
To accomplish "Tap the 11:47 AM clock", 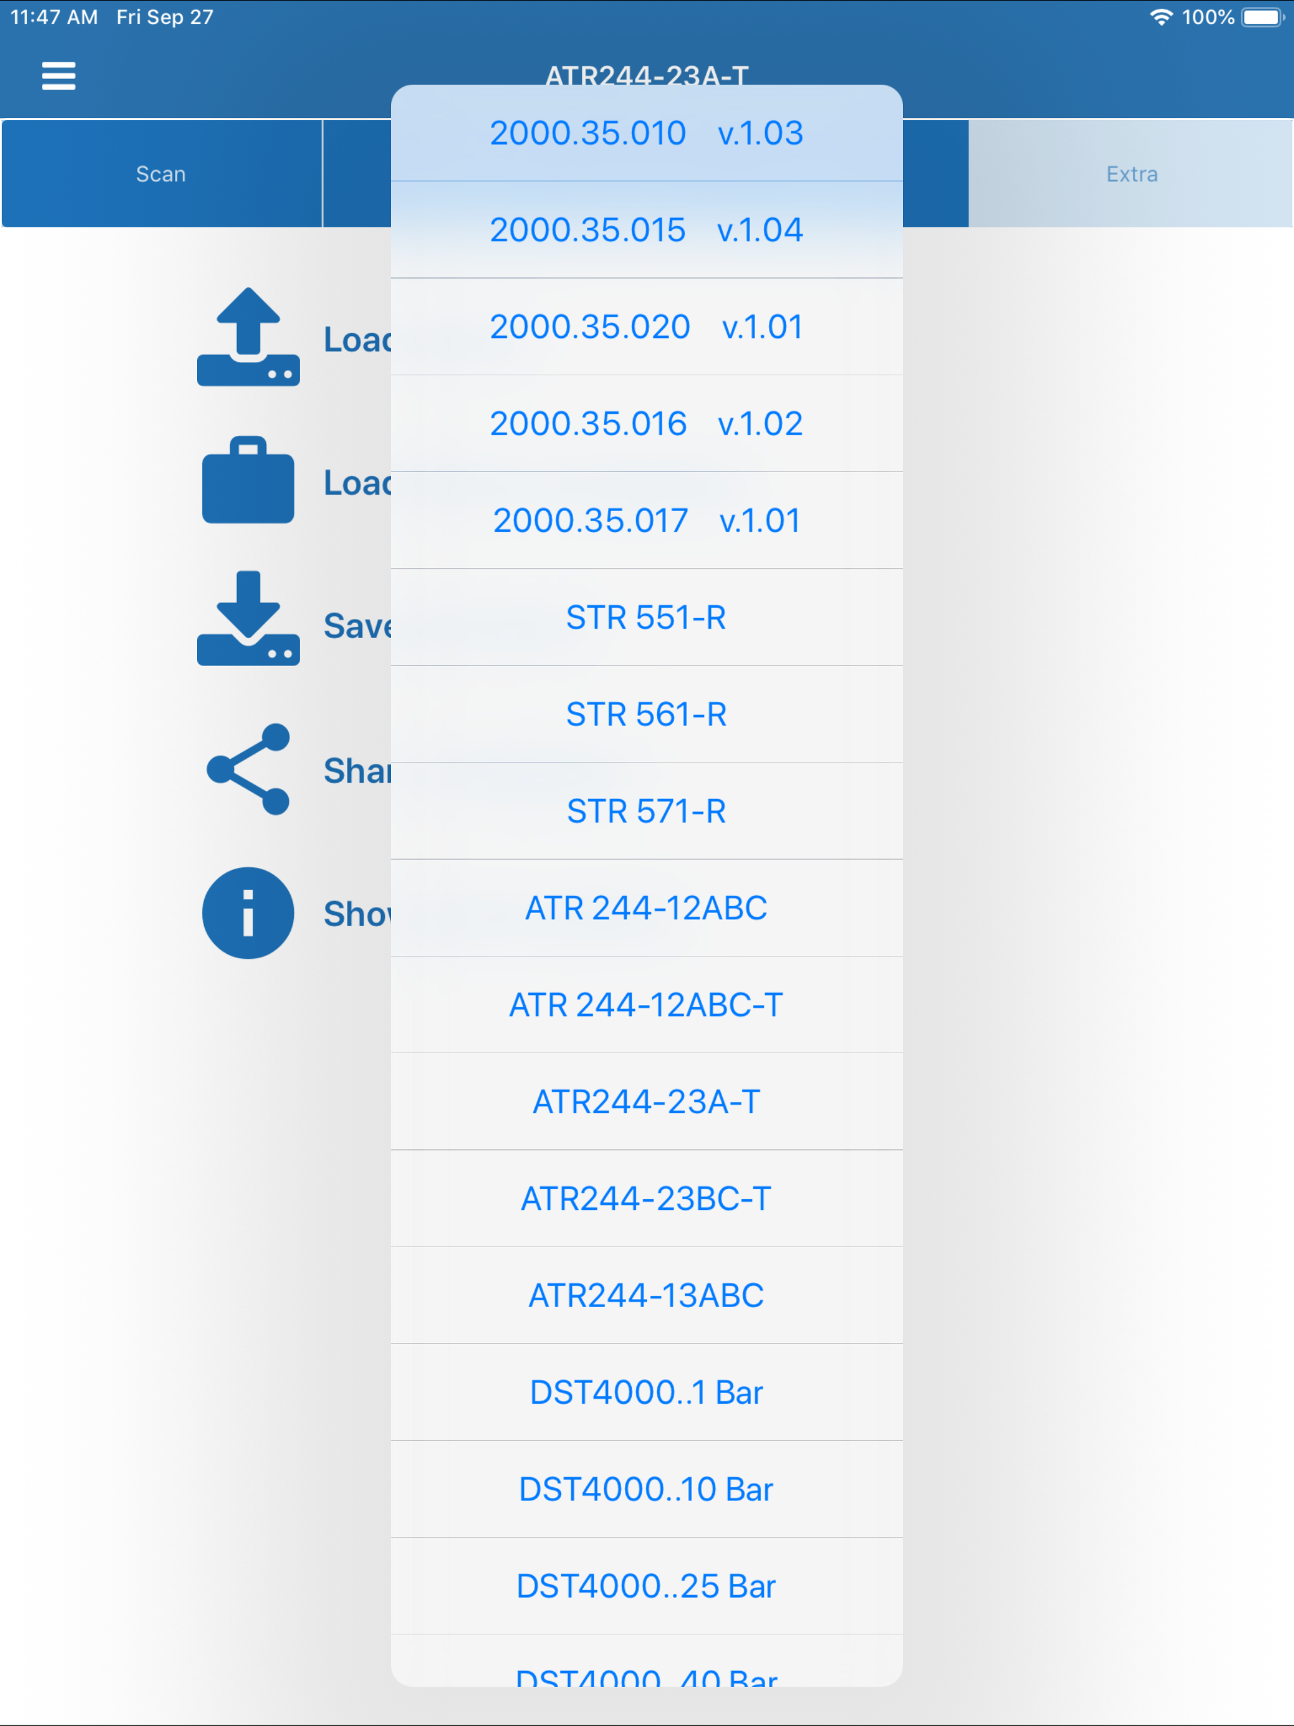I will (54, 17).
